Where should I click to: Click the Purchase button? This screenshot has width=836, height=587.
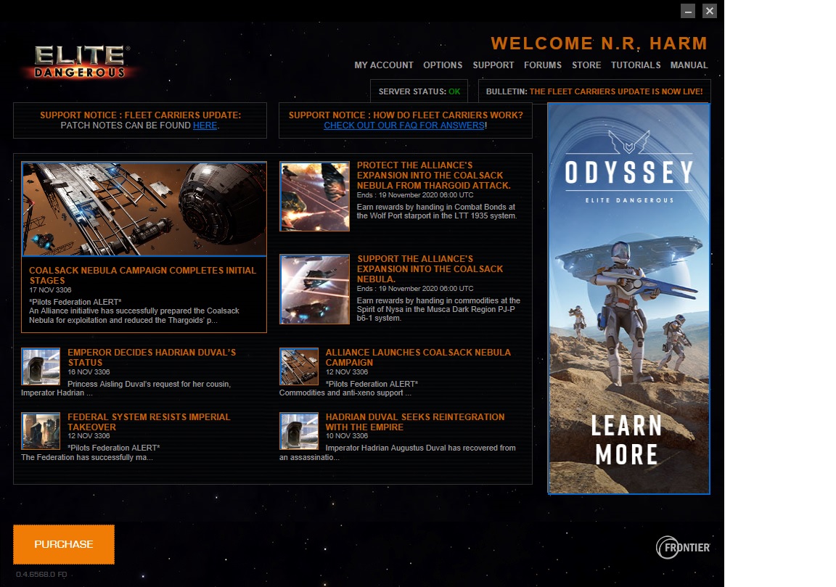click(64, 544)
